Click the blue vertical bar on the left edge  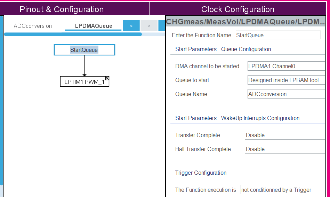(x=1, y=101)
